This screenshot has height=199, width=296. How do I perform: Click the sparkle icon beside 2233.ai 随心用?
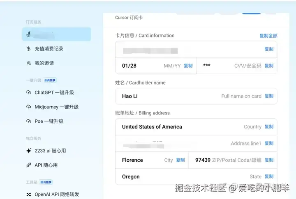[29, 151]
